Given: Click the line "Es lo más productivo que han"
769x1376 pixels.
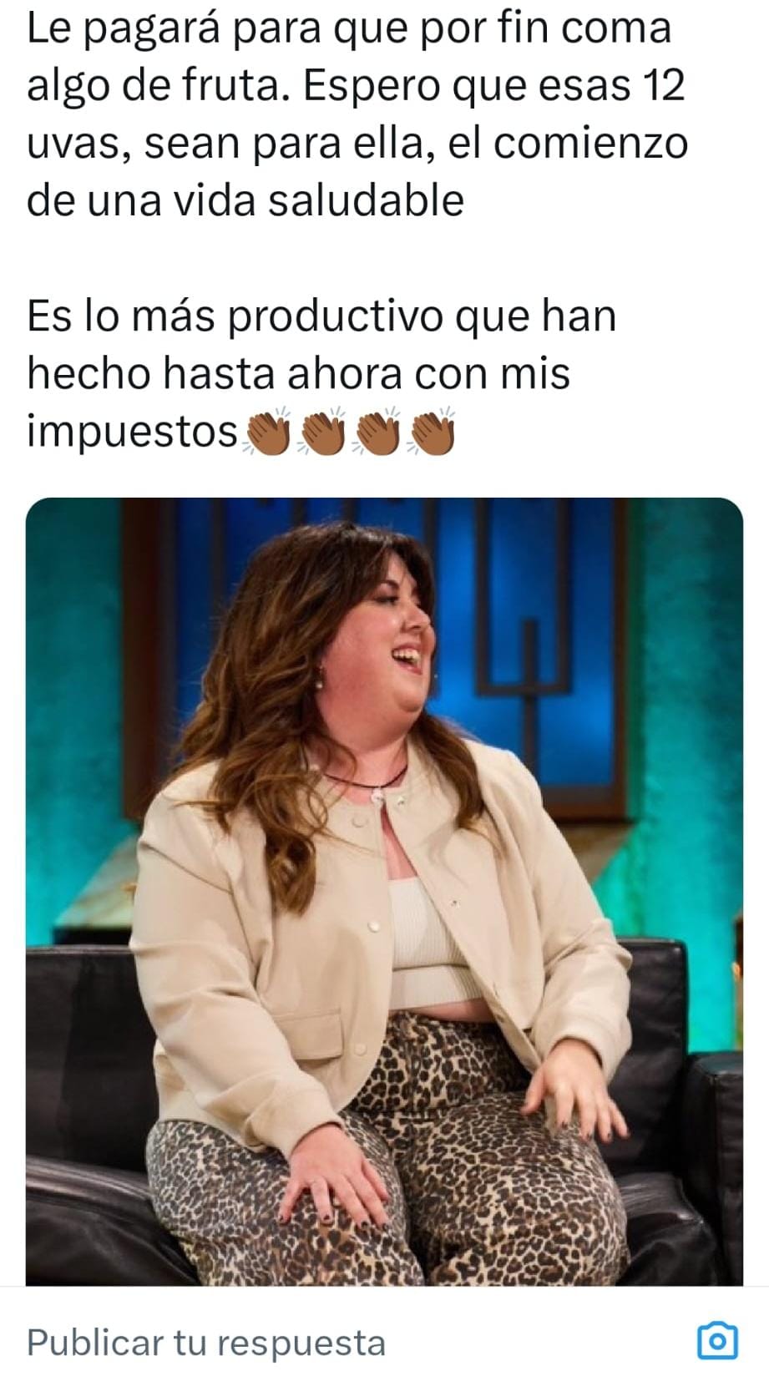Looking at the screenshot, I should coord(321,316).
